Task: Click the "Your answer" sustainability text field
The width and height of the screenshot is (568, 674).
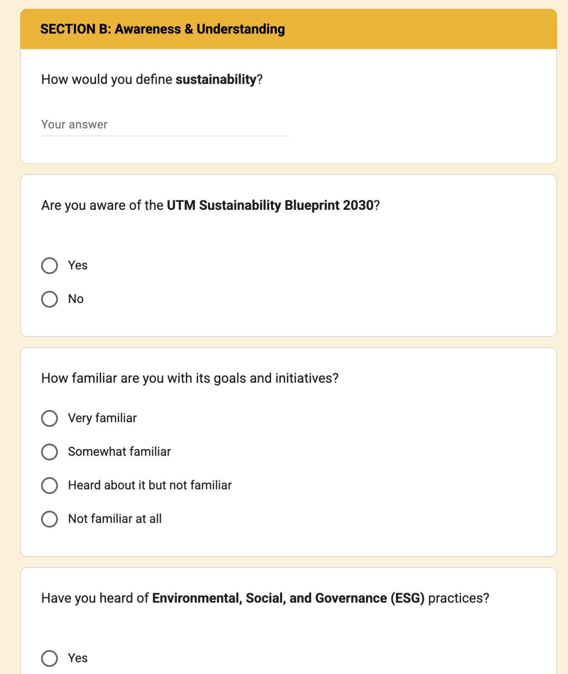Action: pos(164,125)
